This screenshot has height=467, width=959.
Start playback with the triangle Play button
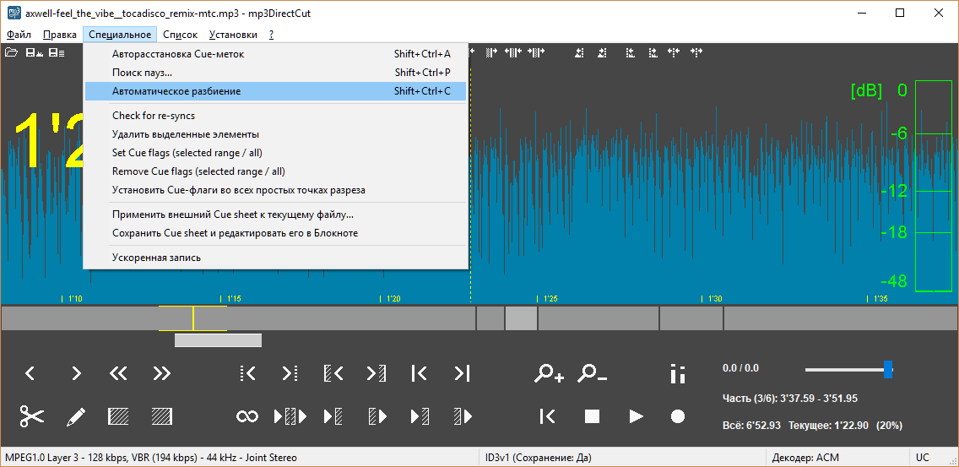[x=636, y=417]
